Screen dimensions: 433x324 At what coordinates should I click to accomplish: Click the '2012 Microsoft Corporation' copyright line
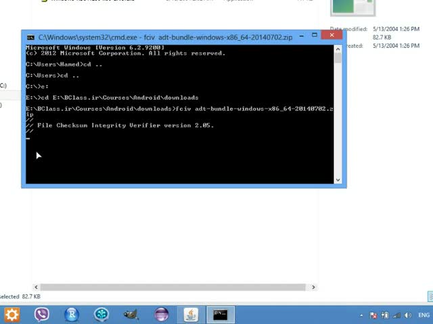125,53
